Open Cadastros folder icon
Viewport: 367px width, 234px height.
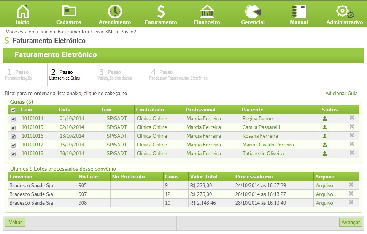(69, 11)
